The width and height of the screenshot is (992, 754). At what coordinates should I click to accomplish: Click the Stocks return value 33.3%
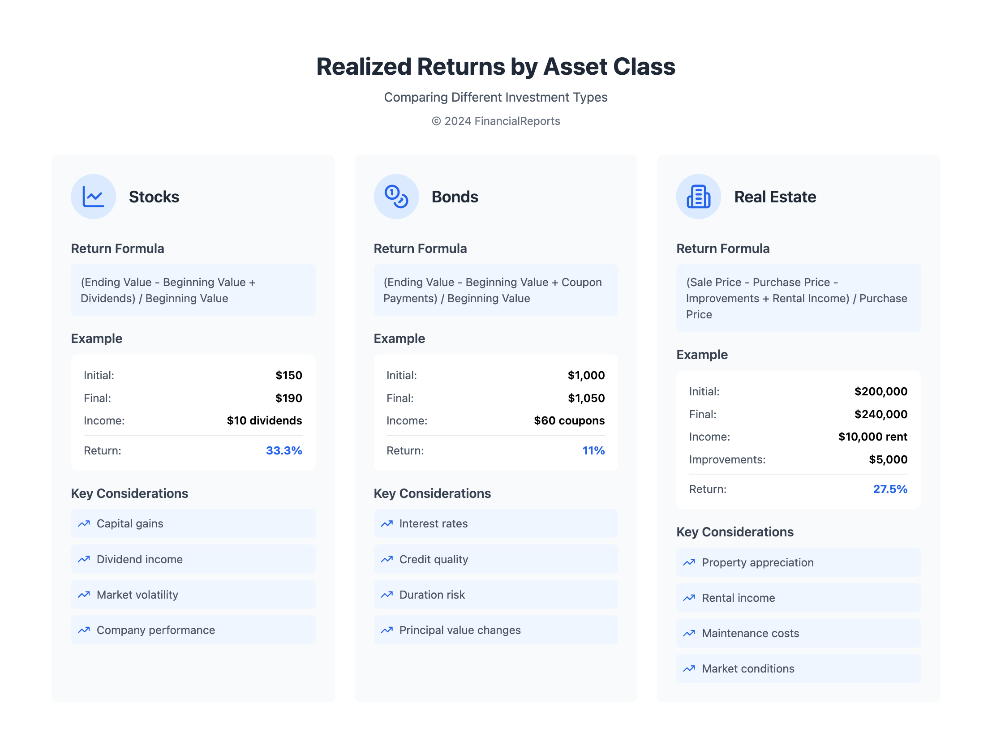(283, 450)
